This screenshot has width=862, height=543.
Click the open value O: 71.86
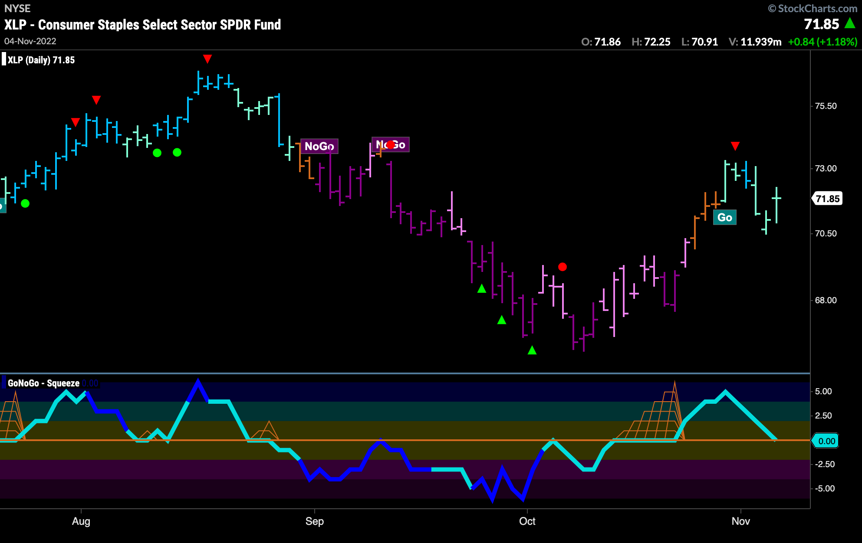pos(601,42)
